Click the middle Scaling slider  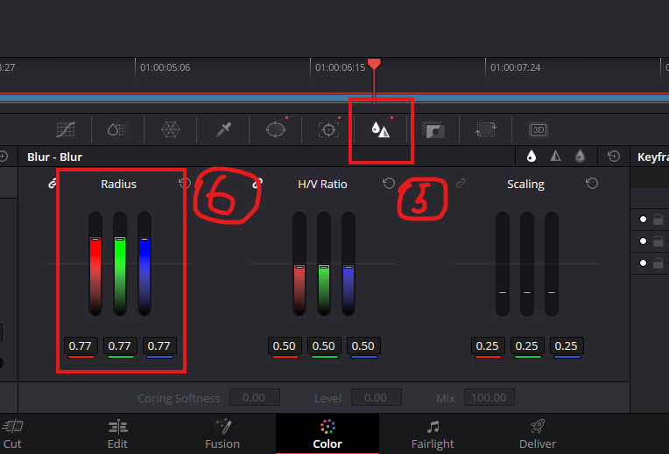(527, 264)
